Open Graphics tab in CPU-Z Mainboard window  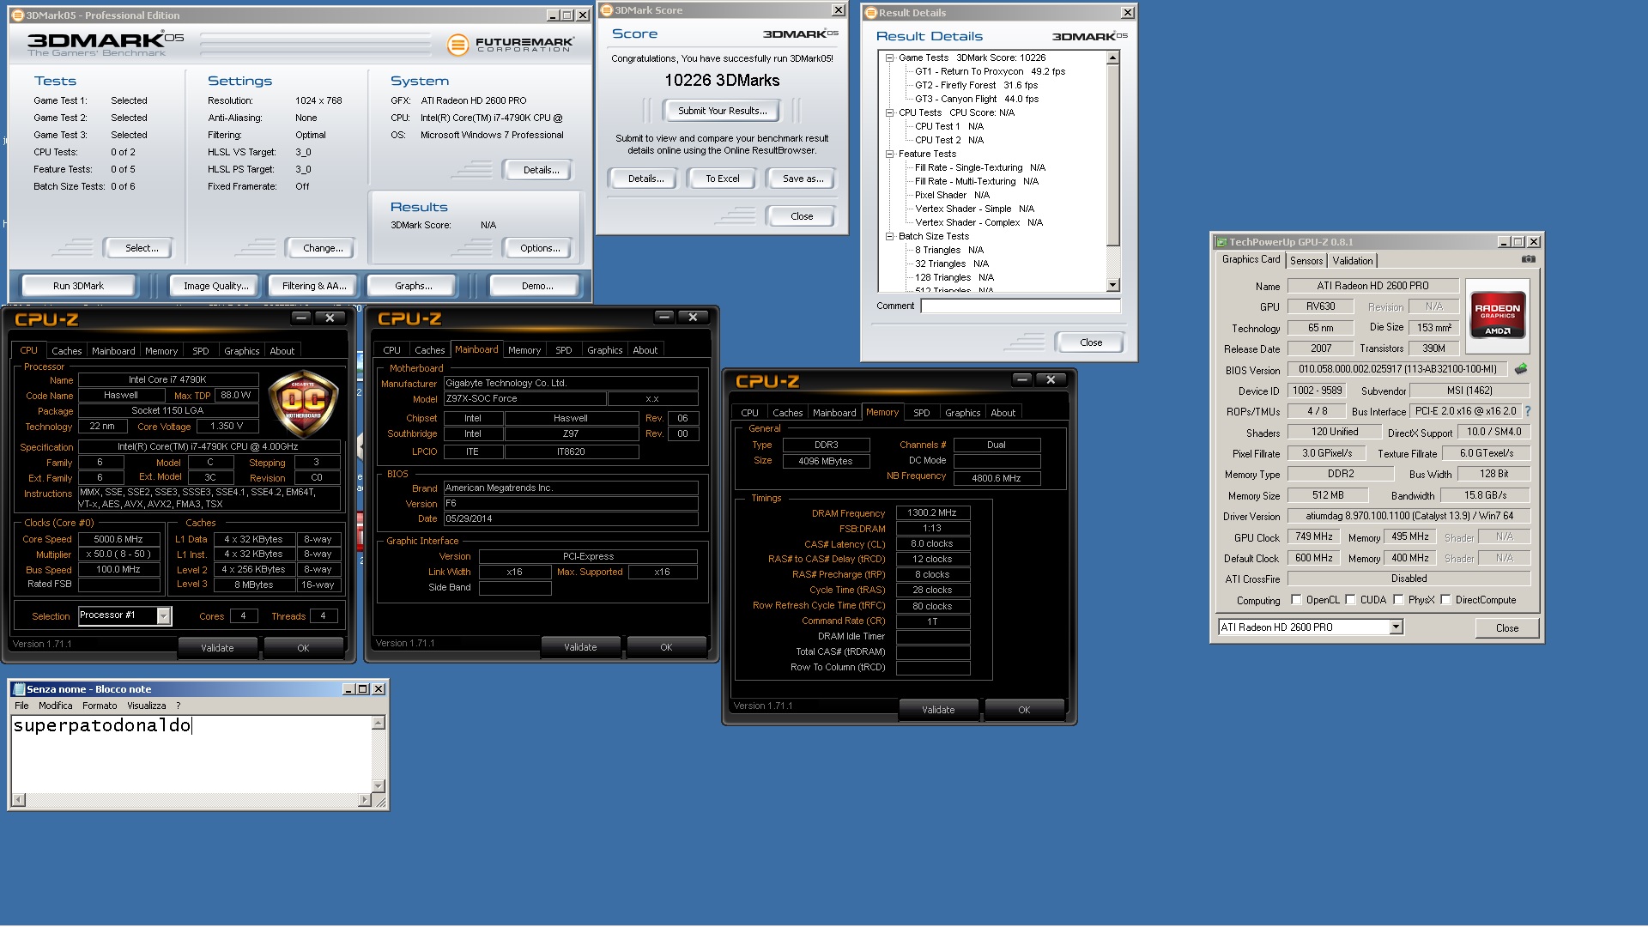pyautogui.click(x=604, y=350)
